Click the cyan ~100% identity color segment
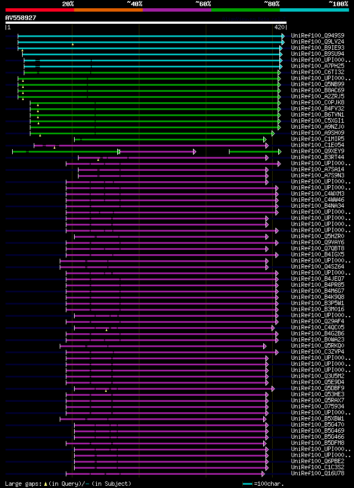 (314, 10)
